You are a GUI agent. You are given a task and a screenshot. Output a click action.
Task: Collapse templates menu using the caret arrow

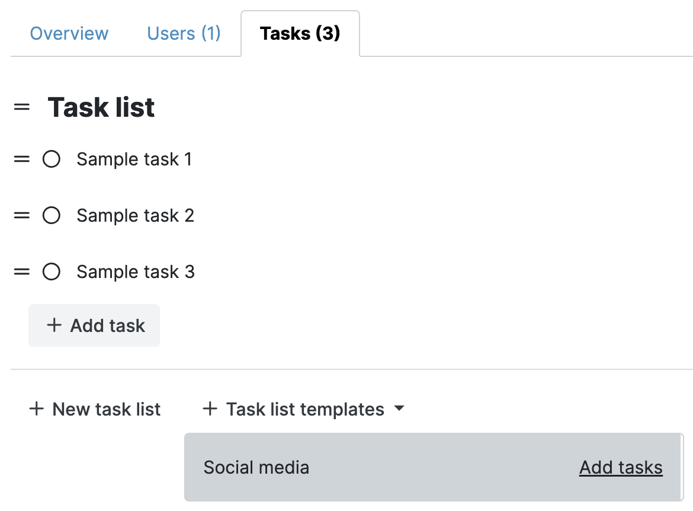[399, 408]
